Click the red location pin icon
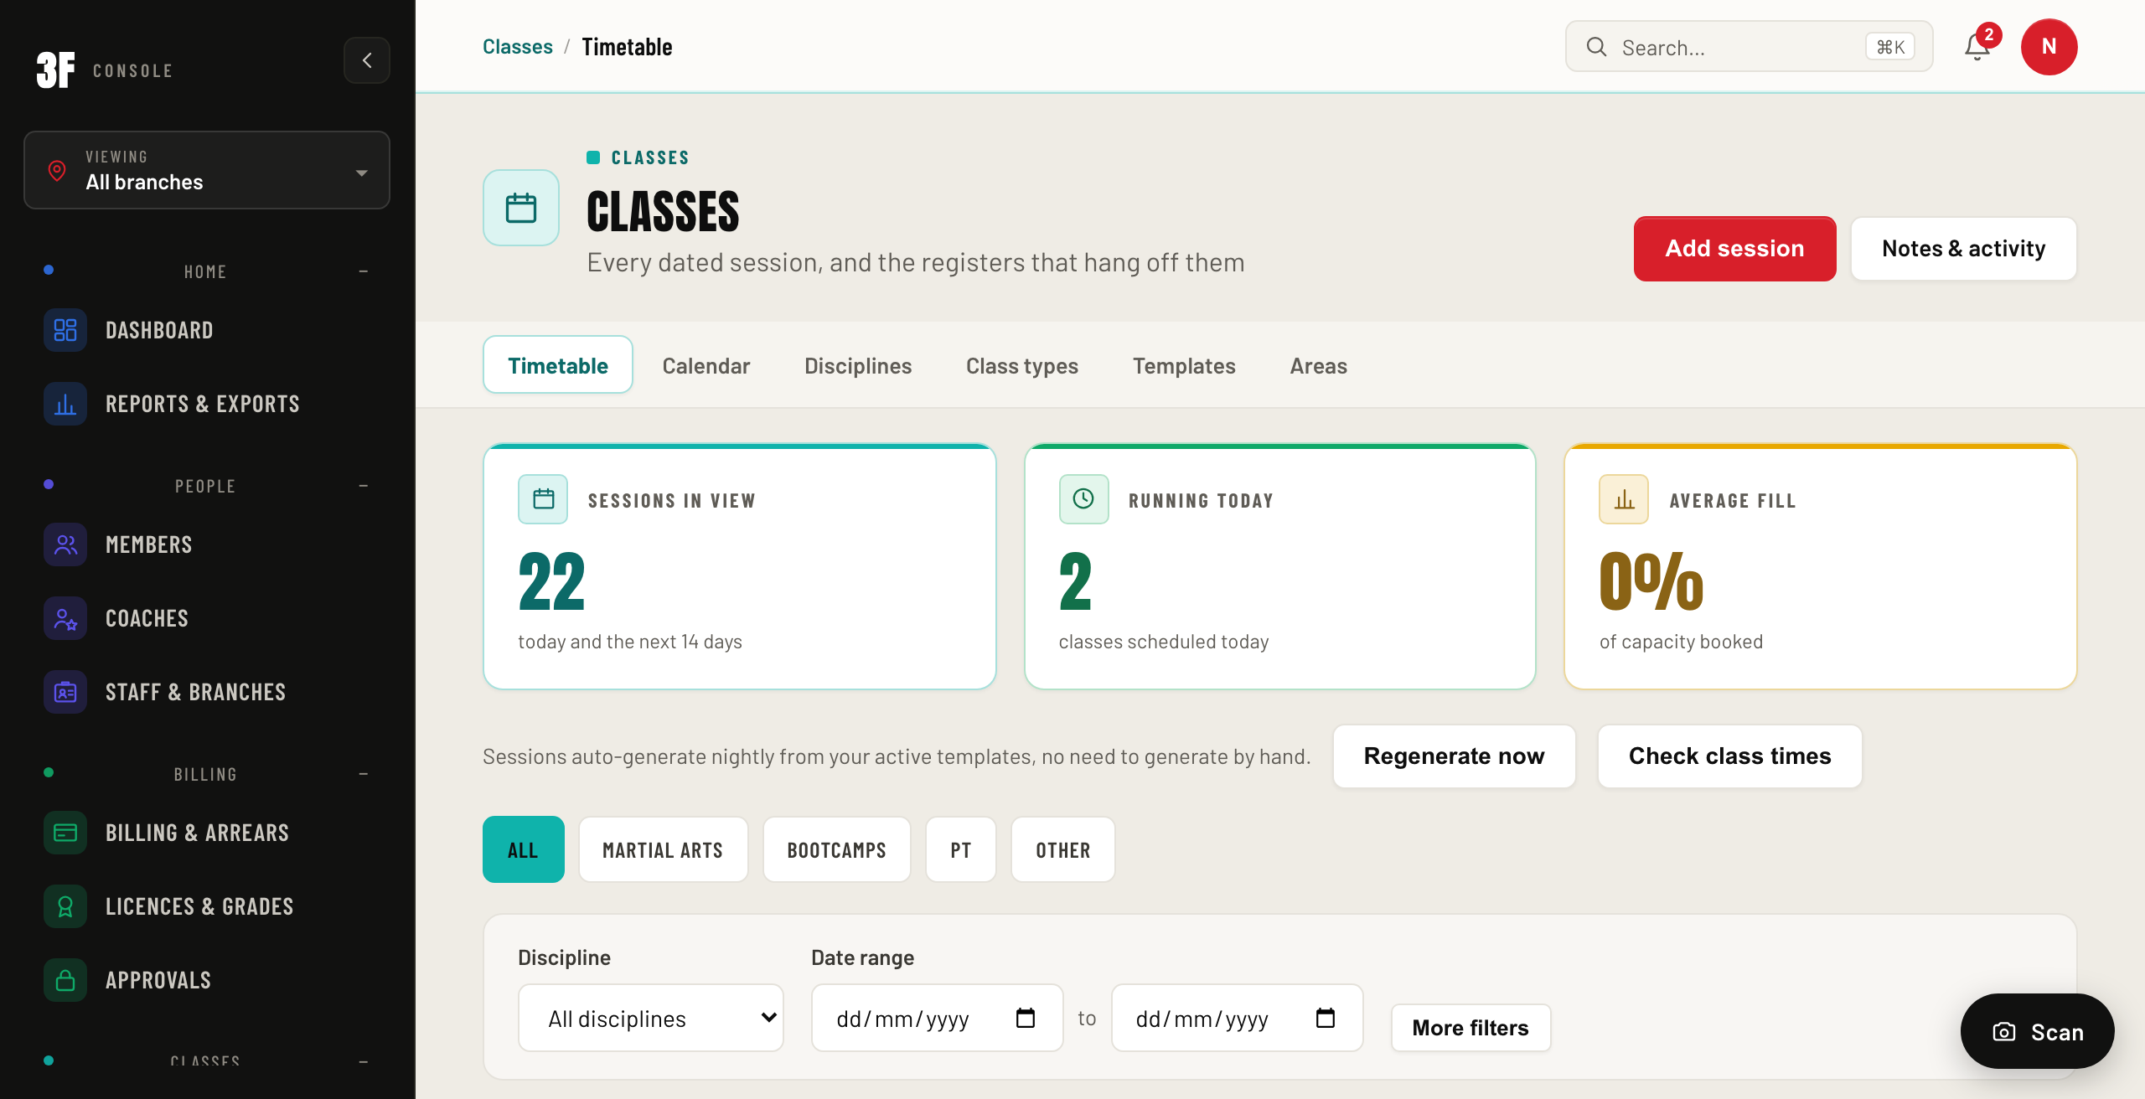Viewport: 2145px width, 1099px height. (57, 171)
